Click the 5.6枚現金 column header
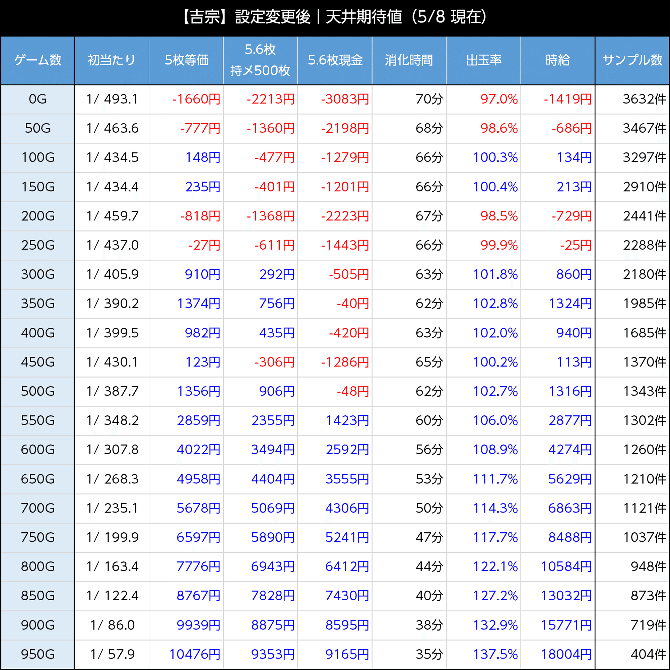This screenshot has width=670, height=670. [x=335, y=60]
